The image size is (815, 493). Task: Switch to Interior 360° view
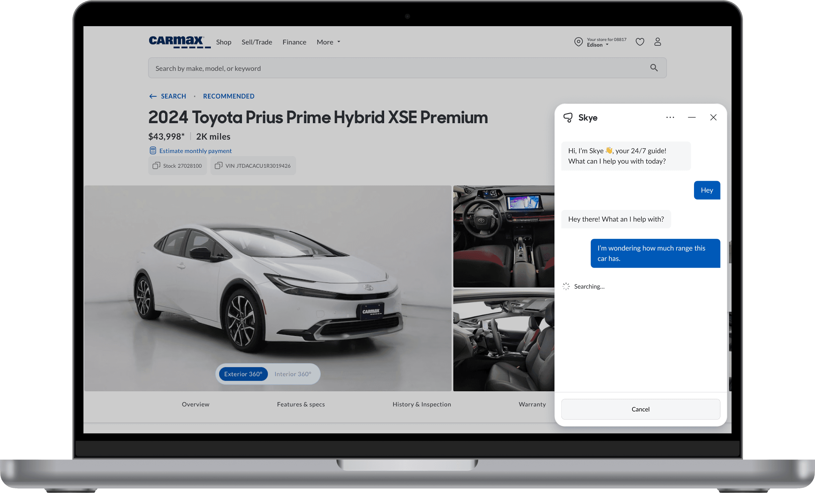293,374
